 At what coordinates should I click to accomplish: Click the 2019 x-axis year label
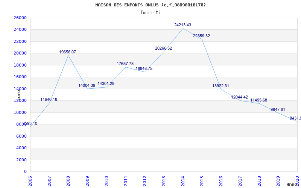(278, 181)
